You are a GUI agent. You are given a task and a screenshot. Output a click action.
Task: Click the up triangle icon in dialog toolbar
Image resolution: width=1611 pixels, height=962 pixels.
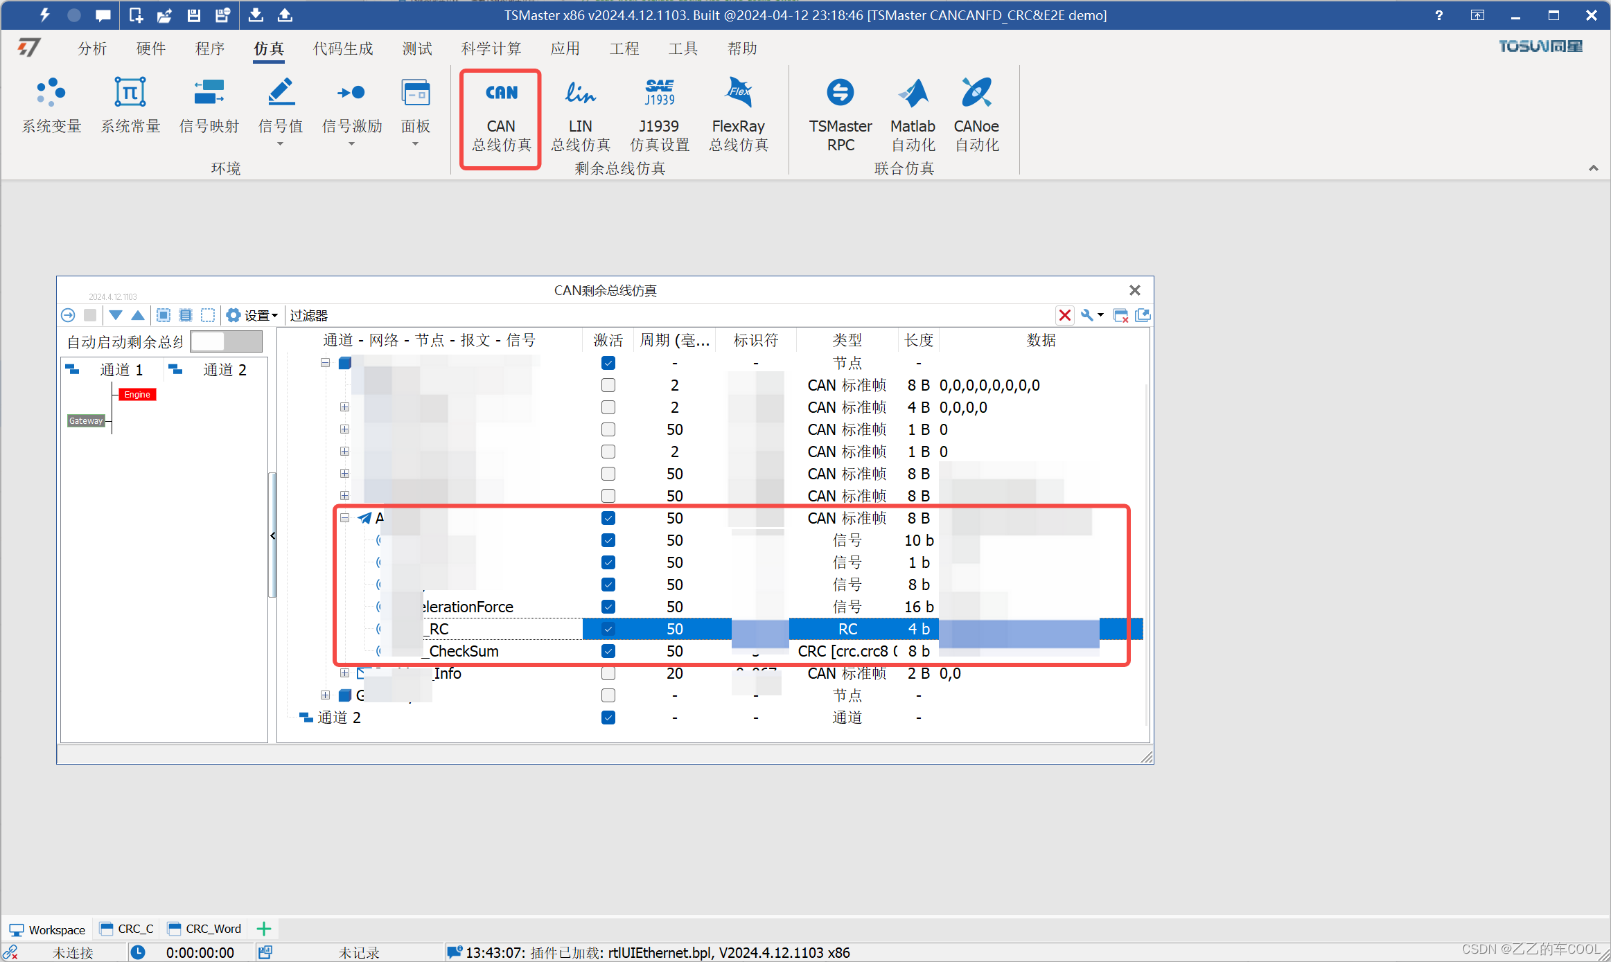[x=138, y=315]
